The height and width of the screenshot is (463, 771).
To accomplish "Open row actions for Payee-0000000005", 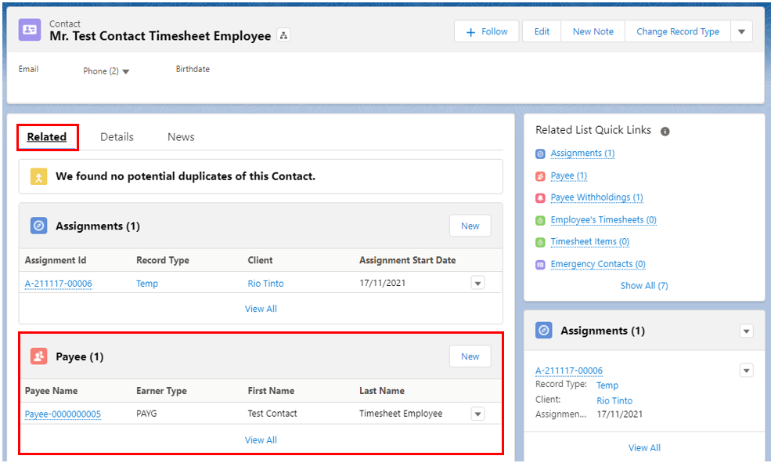I will click(x=477, y=414).
